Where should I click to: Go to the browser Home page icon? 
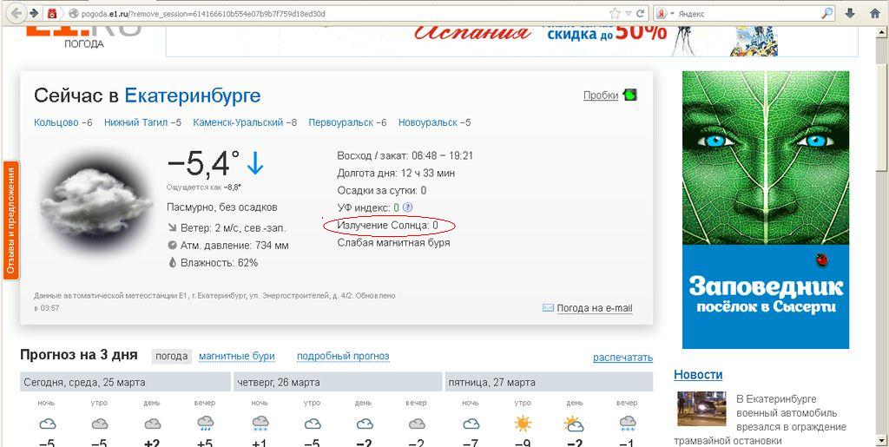[874, 13]
